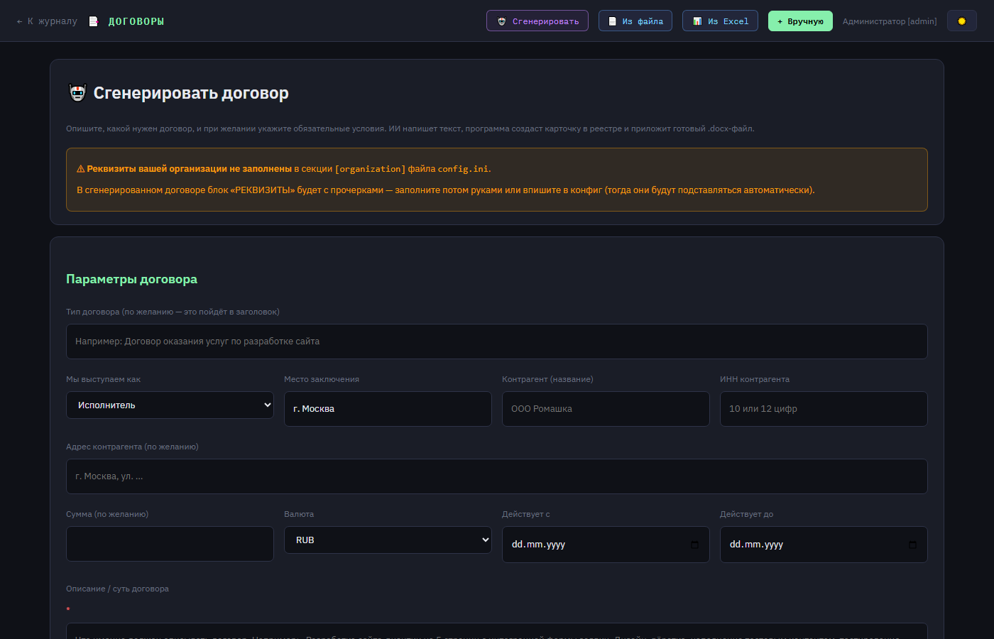Click the orange warning triangle icon
The image size is (994, 639).
point(81,169)
